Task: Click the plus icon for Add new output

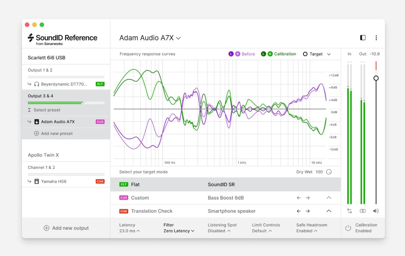Action: tap(46, 228)
